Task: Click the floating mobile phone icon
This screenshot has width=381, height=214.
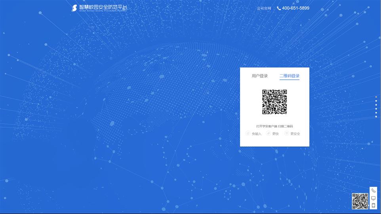Action: [x=373, y=206]
